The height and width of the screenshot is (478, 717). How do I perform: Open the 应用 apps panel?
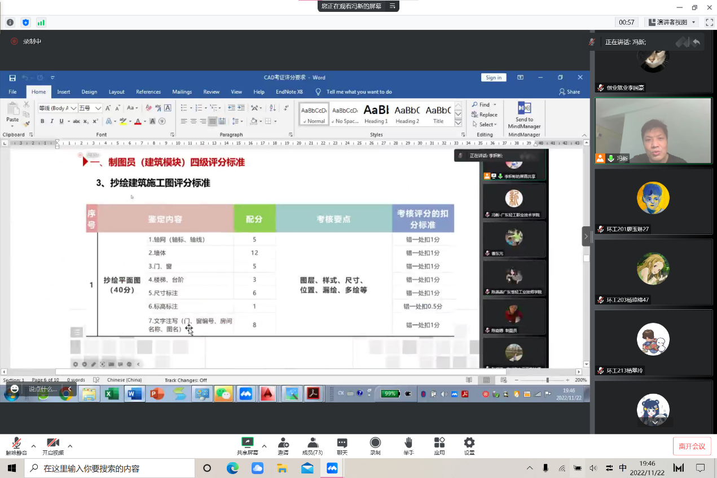click(x=439, y=445)
